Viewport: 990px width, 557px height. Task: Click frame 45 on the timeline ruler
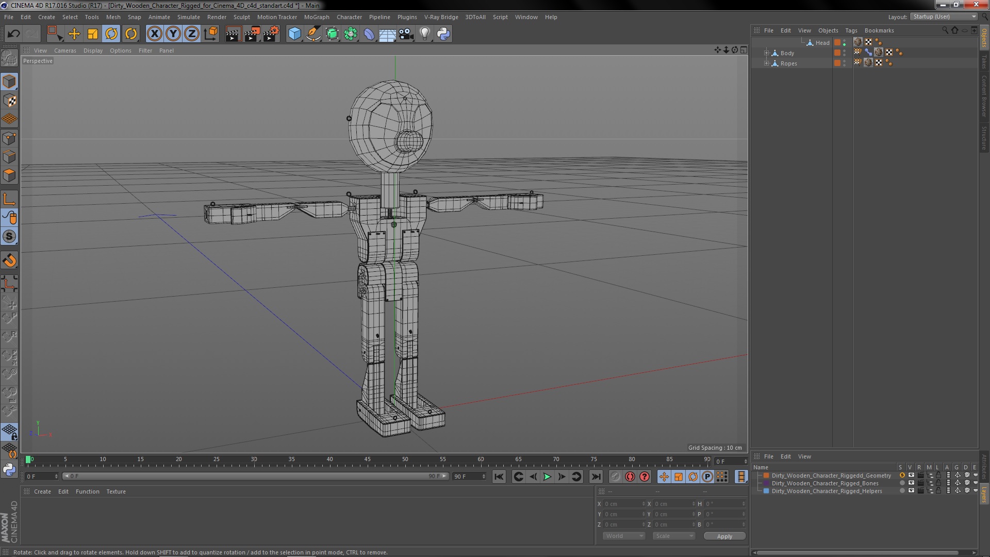(368, 460)
